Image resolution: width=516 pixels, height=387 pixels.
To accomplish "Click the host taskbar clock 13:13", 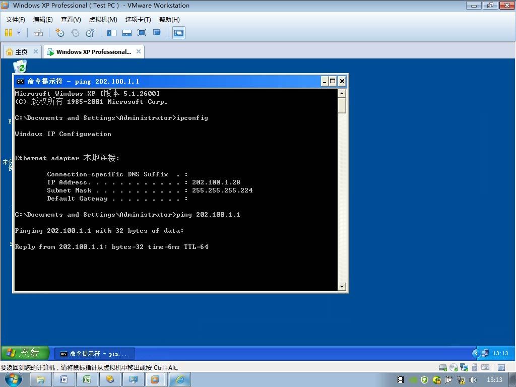I will click(x=494, y=380).
